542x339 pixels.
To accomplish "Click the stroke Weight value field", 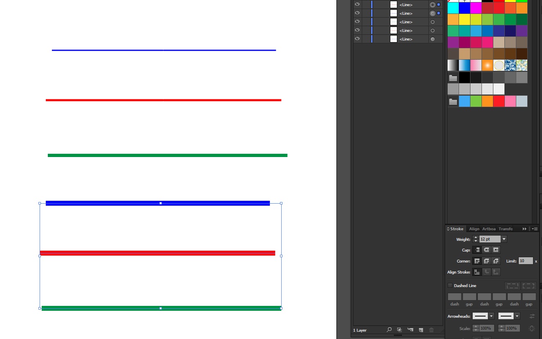I will click(490, 239).
